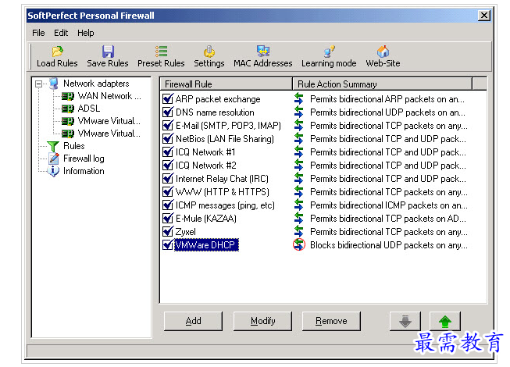Click 'Permits bidirectional ICMP packets on an...' summary
The image size is (510, 367).
[x=389, y=205]
